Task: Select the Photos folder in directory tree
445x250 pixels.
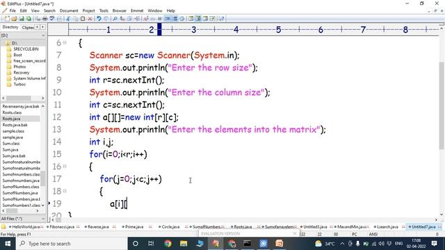Action: click(x=19, y=67)
